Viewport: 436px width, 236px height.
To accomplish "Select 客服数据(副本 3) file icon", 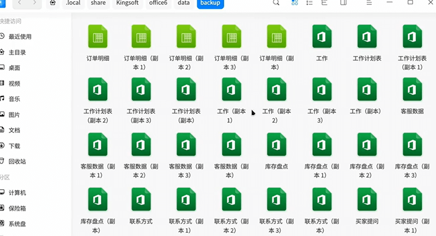I will [186, 144].
